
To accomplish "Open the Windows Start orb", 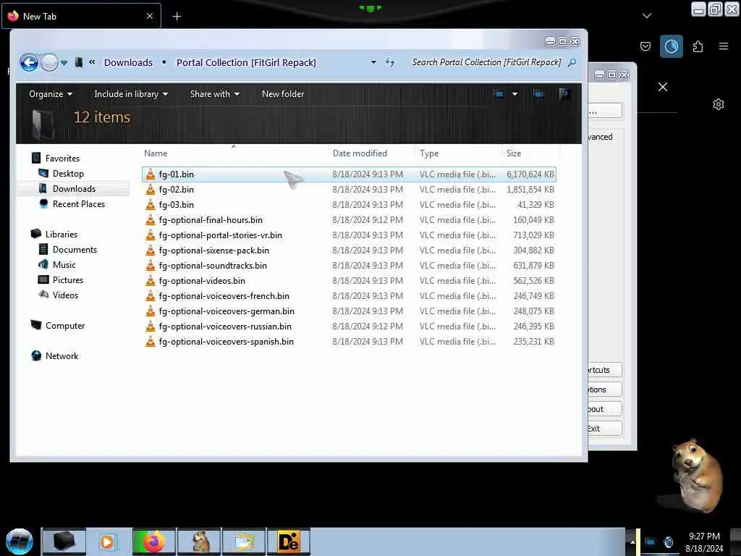I will click(19, 542).
